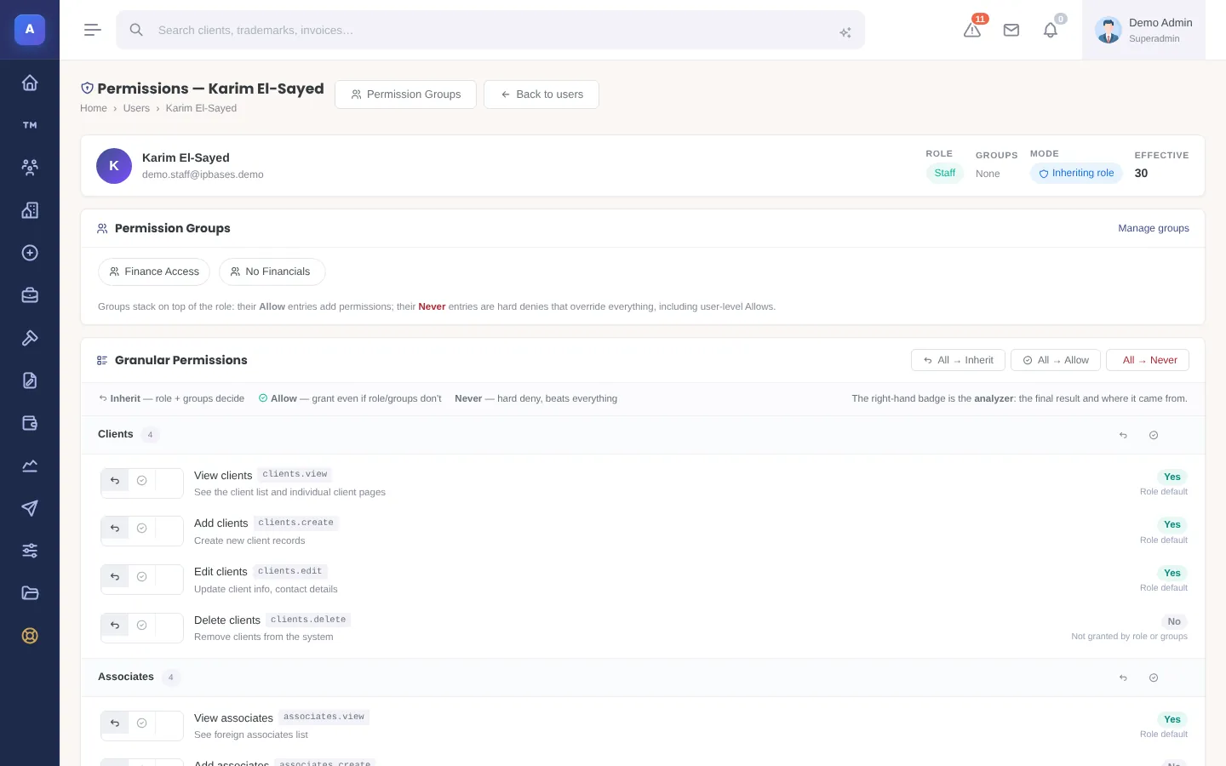Click the Yes badge for View clients

[x=1172, y=477]
